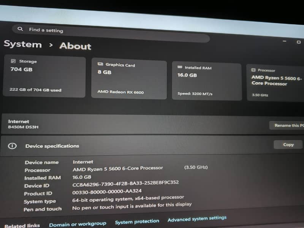
Task: Select 'AMD Radeon RX 6600' text
Action: (120, 92)
